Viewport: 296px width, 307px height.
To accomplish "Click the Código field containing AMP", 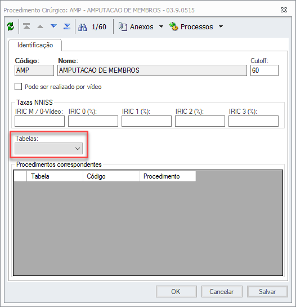I will 34,70.
